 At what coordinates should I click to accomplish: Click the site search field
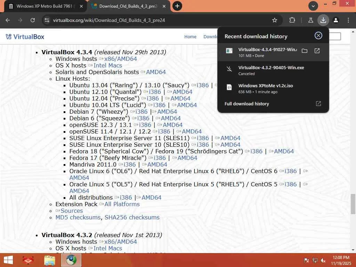335,36
